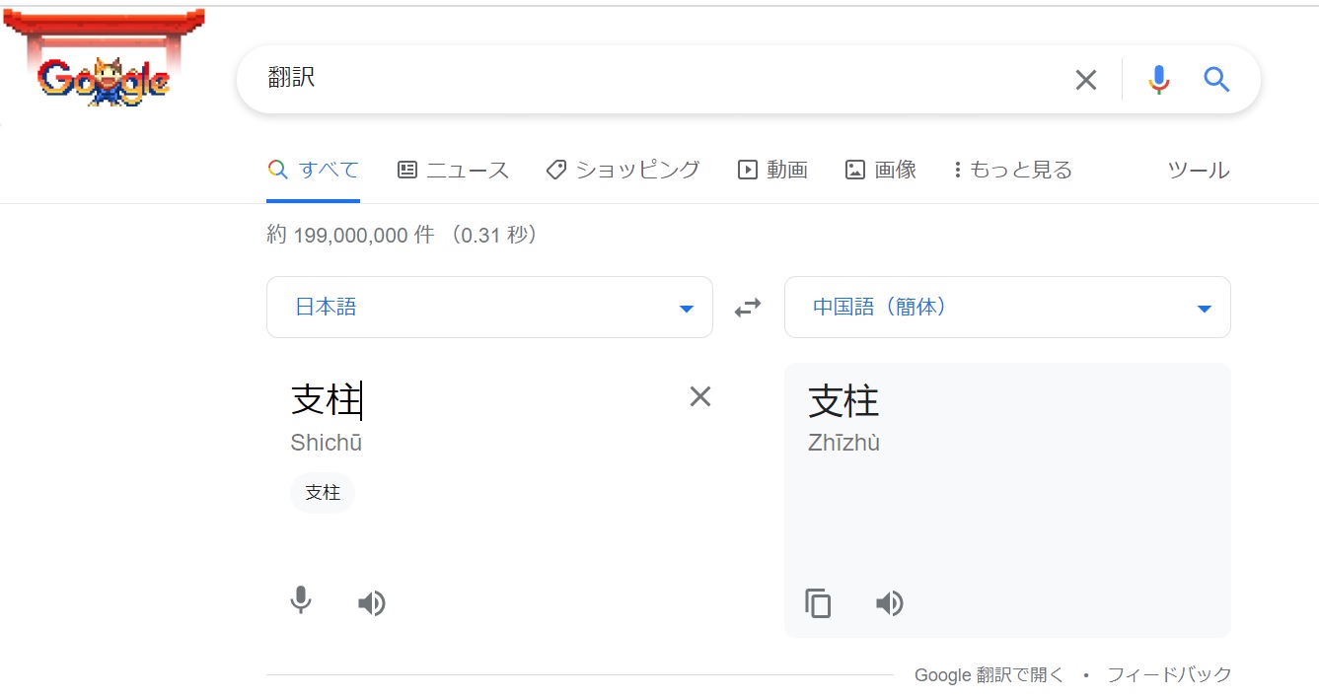Clear the translation input text

point(699,396)
